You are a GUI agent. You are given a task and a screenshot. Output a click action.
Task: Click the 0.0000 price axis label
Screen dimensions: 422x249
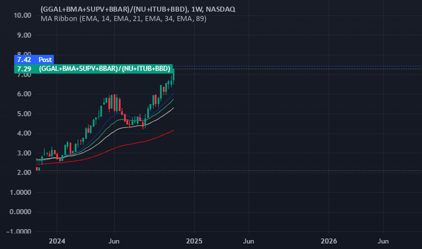click(20, 212)
